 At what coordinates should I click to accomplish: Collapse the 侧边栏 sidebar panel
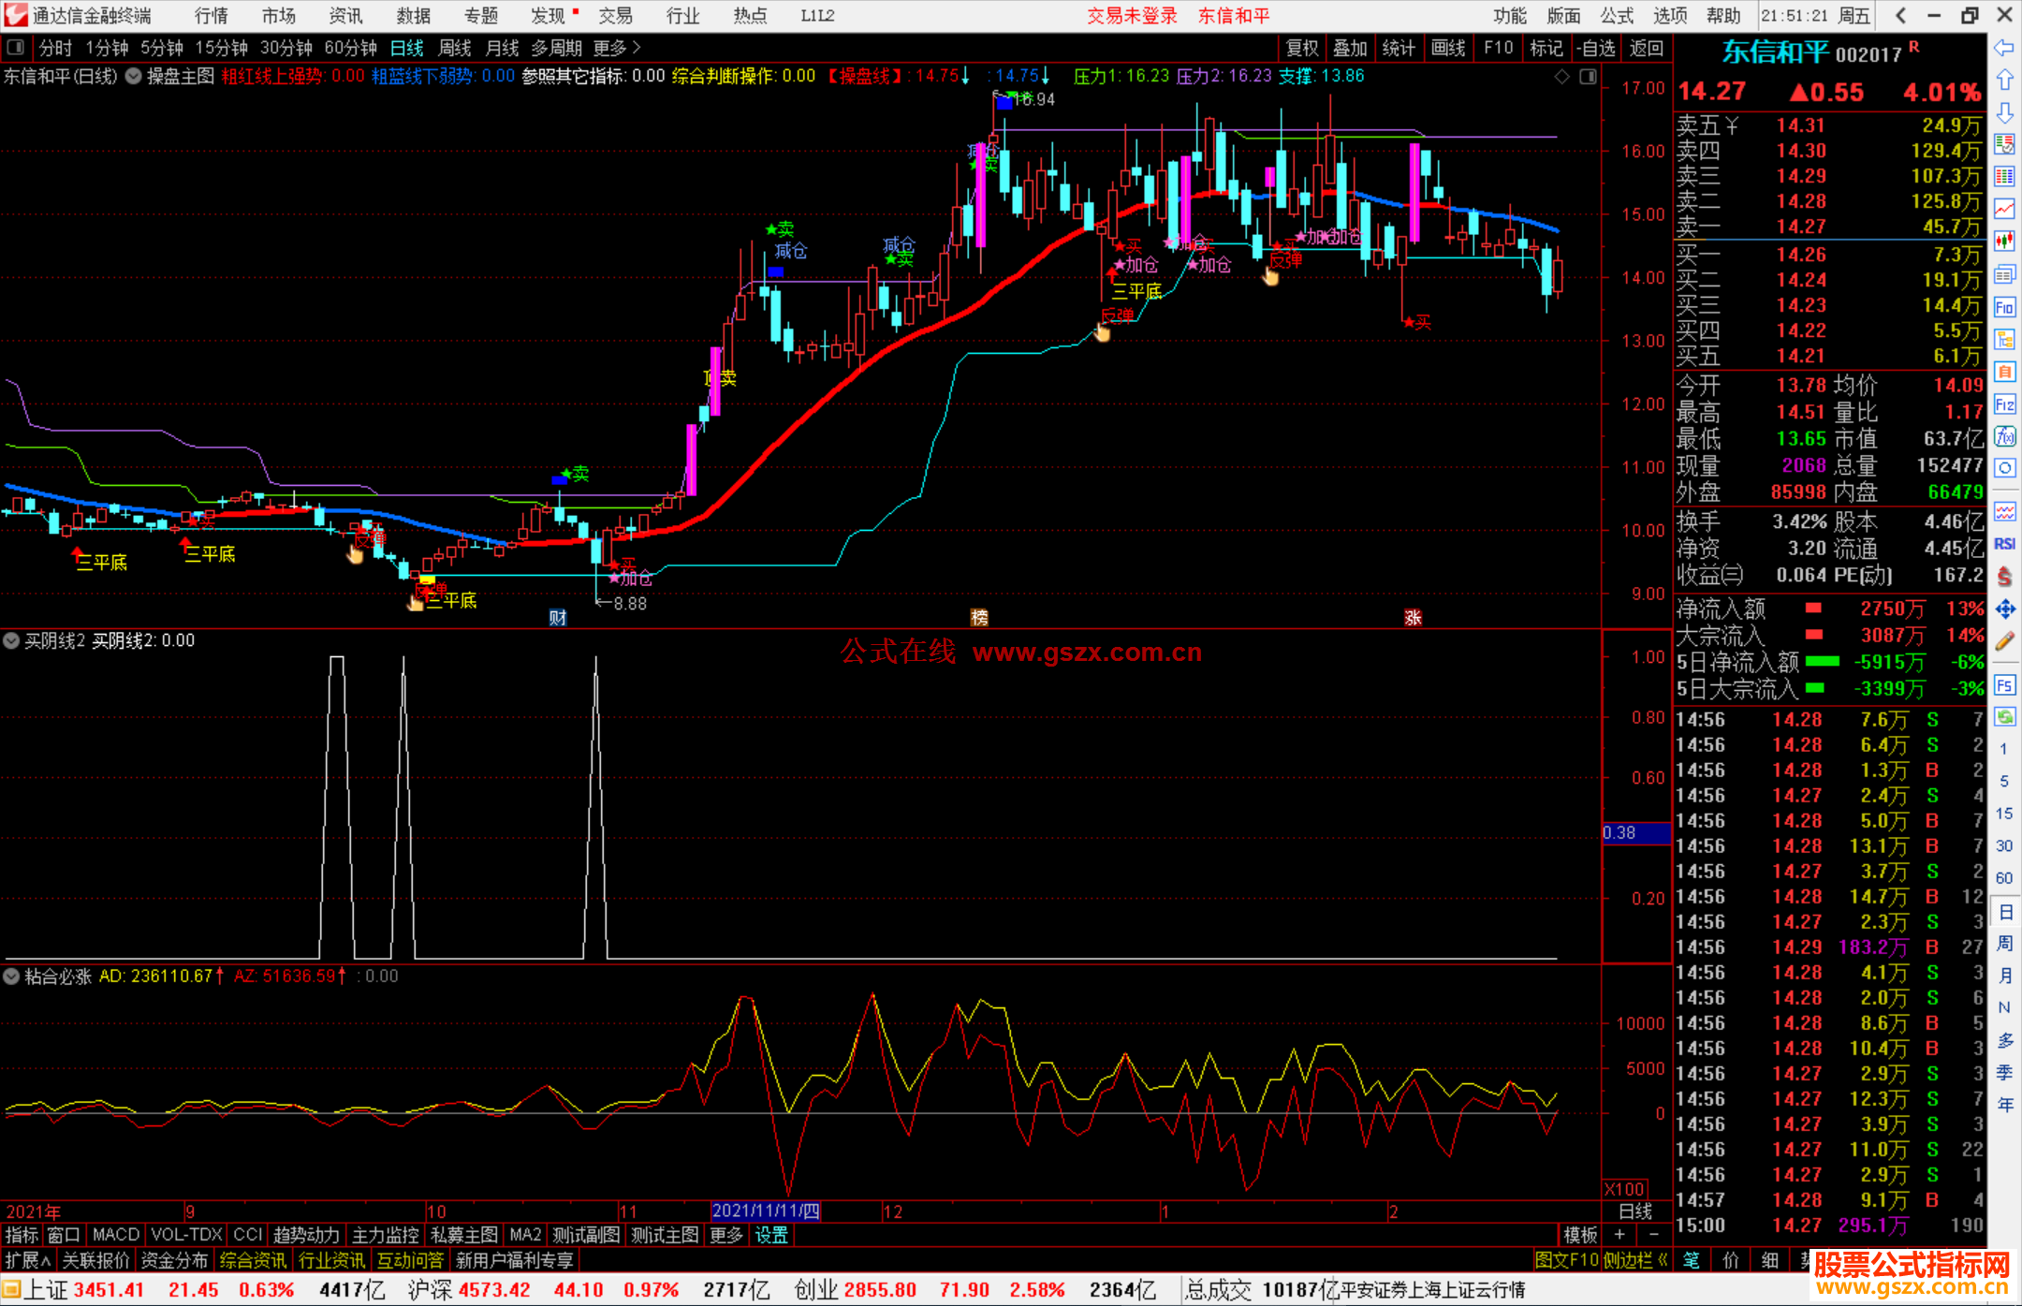tap(1635, 1260)
